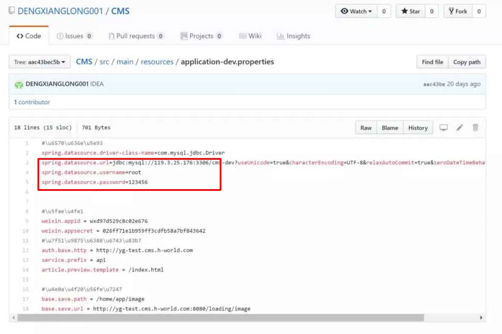Click the DENGXIANGLONG001 avatar in the commit bar
The width and height of the screenshot is (502, 334).
click(19, 84)
